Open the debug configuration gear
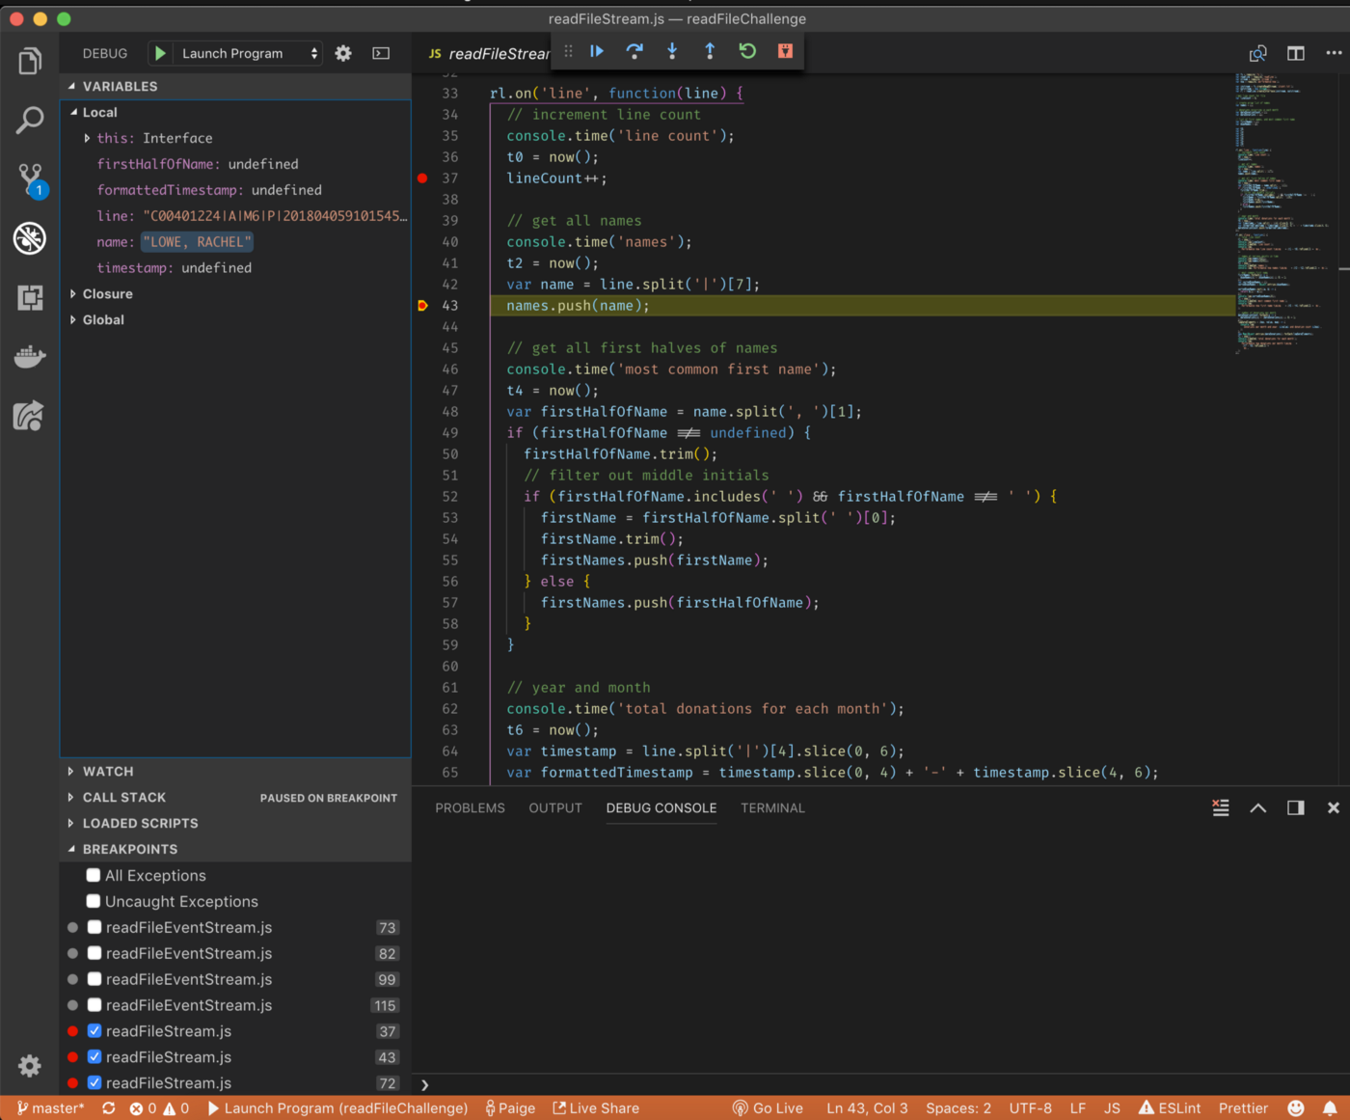Screen dimensions: 1350x1120 342,53
